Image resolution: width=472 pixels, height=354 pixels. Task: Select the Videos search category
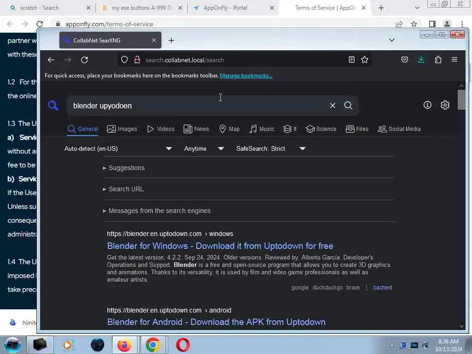(161, 129)
